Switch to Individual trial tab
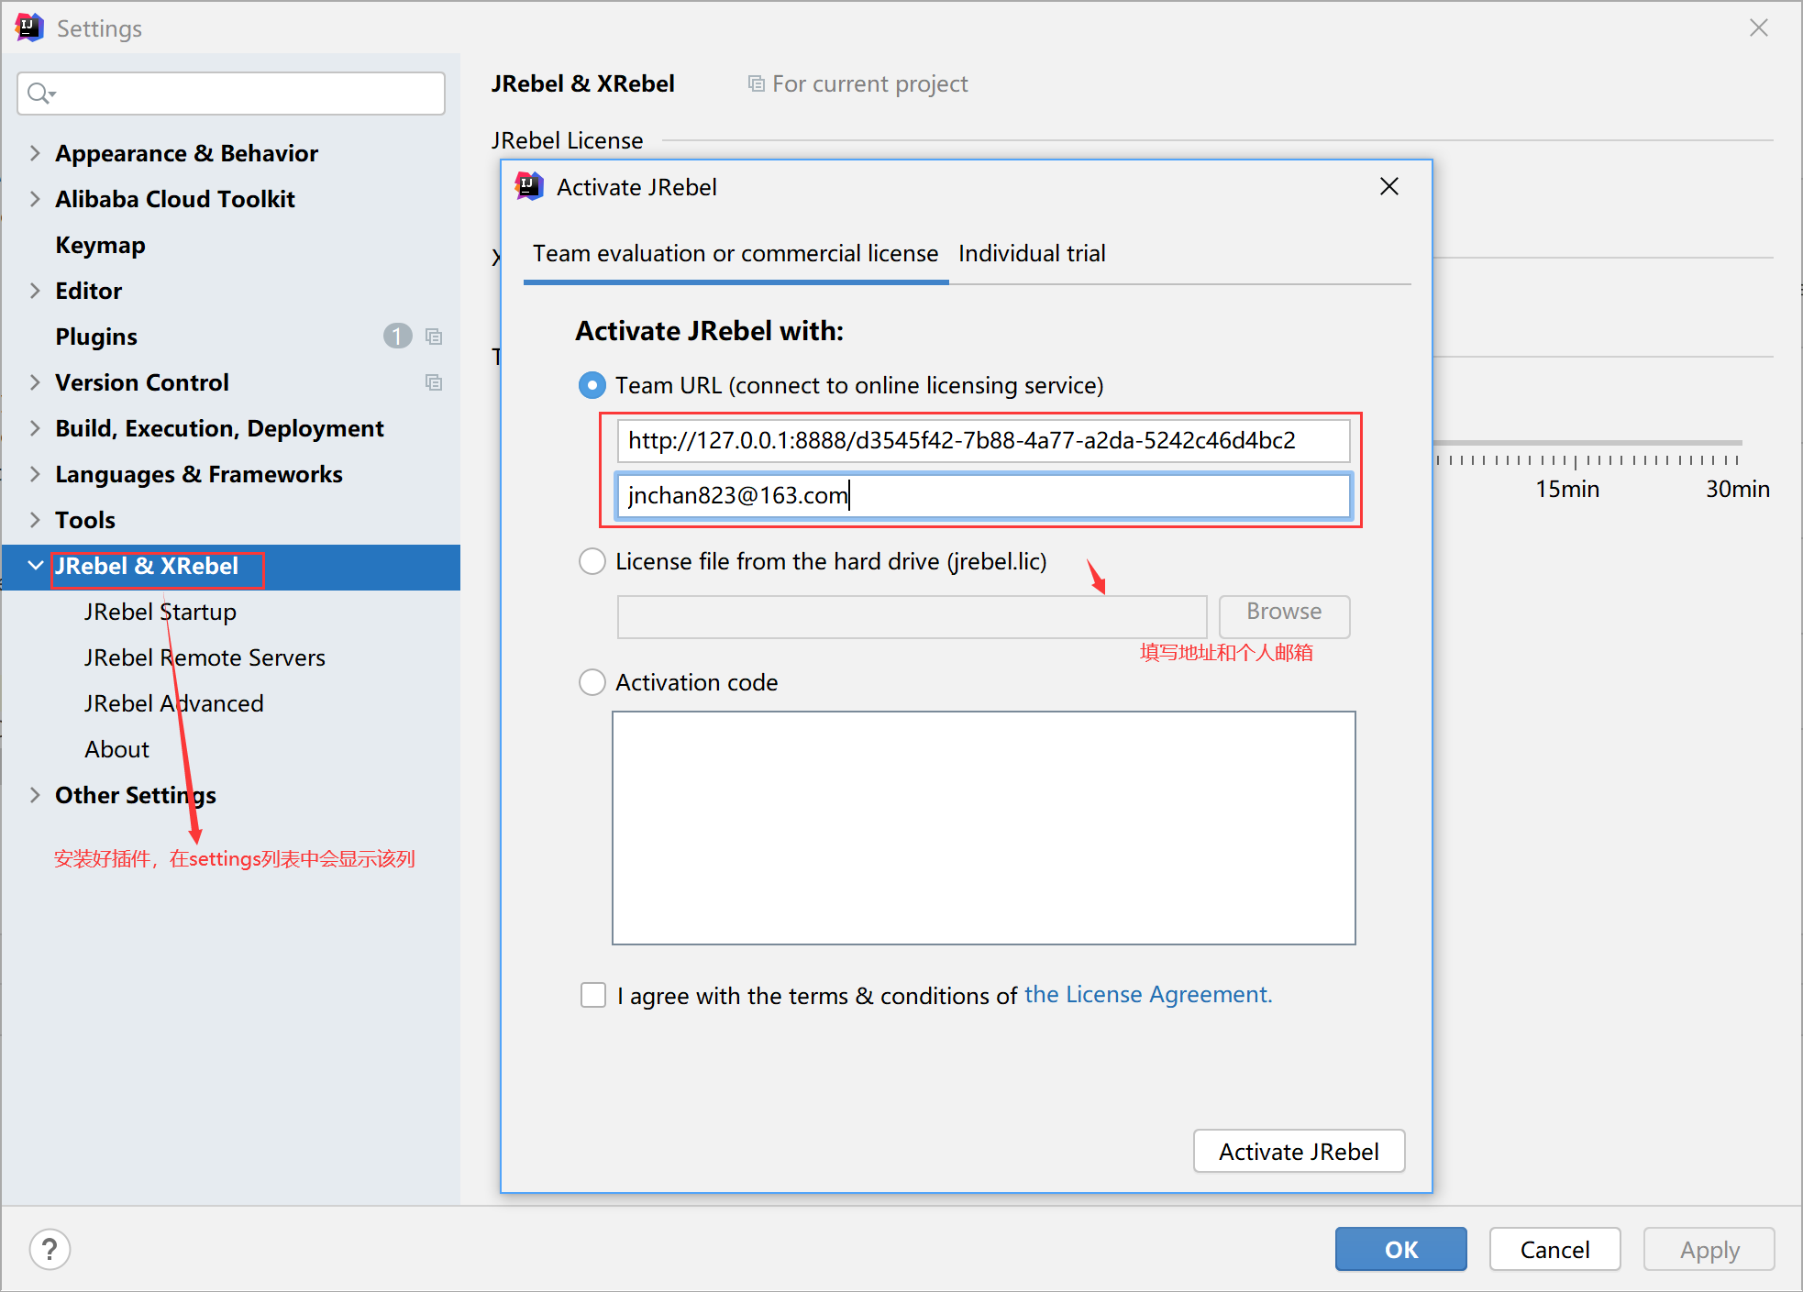 coord(1032,254)
